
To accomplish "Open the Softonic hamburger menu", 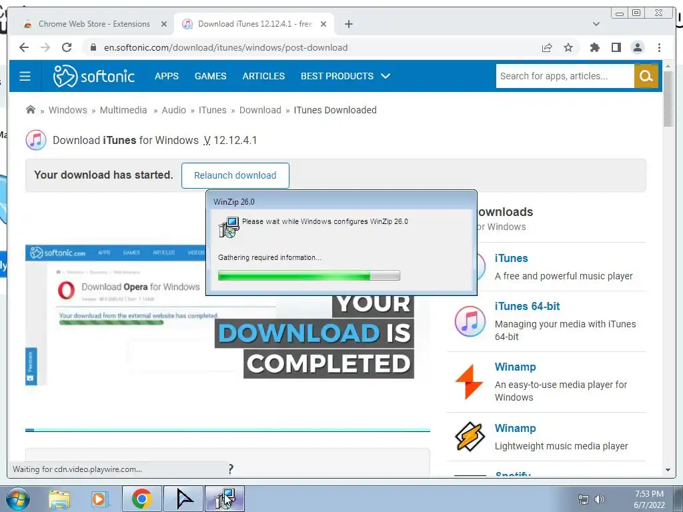I will point(25,76).
